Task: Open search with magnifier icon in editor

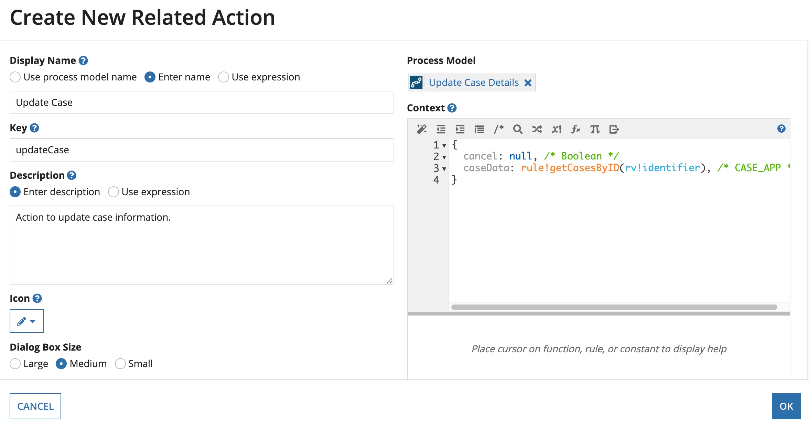Action: coord(518,129)
